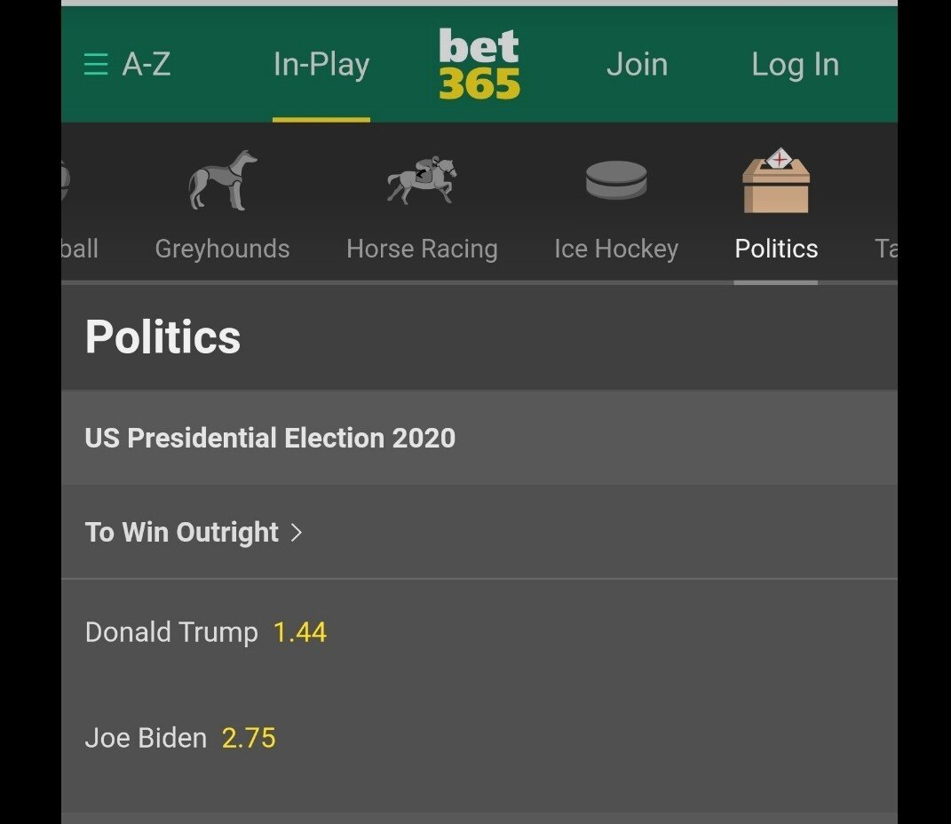Click the Join button

point(637,65)
